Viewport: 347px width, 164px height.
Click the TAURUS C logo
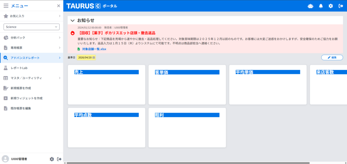tap(83, 6)
